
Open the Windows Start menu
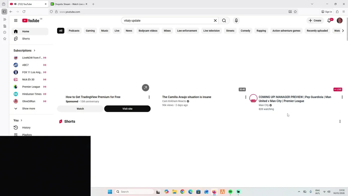pyautogui.click(x=110, y=192)
